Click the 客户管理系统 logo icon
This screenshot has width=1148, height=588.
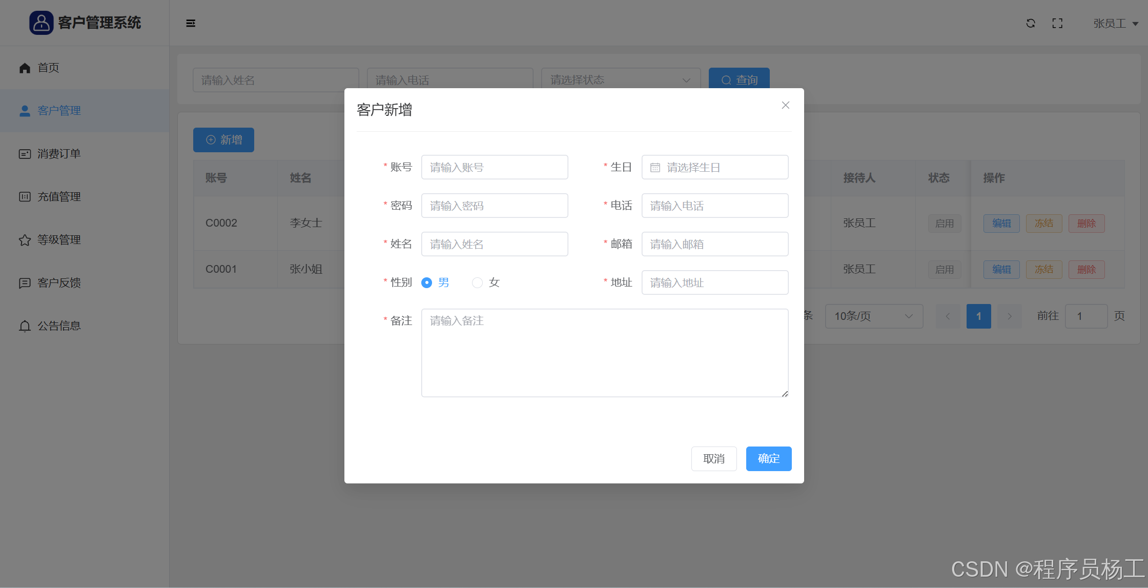(41, 23)
